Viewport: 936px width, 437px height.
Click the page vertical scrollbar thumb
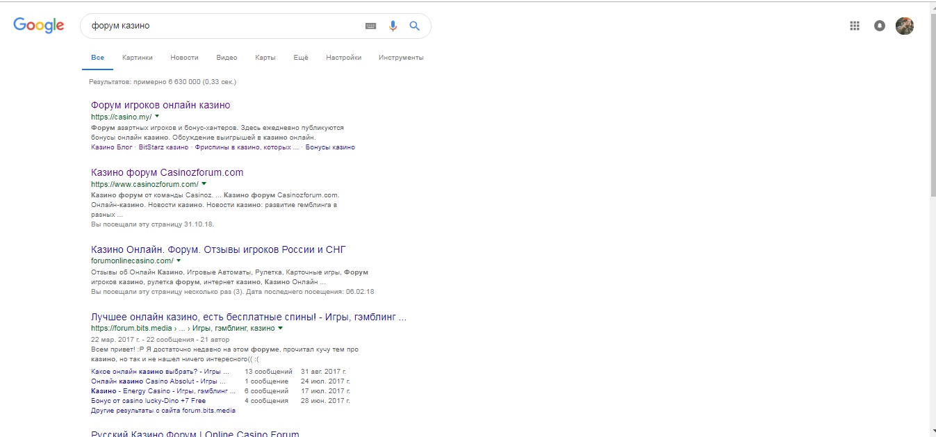(933, 104)
